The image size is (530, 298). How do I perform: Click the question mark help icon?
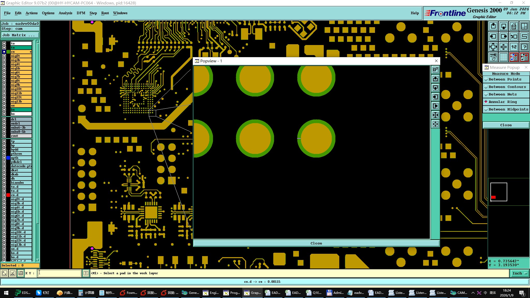(524, 47)
